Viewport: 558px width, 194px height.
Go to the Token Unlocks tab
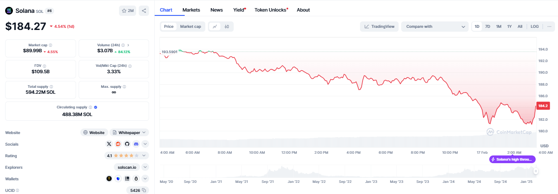[x=271, y=10]
